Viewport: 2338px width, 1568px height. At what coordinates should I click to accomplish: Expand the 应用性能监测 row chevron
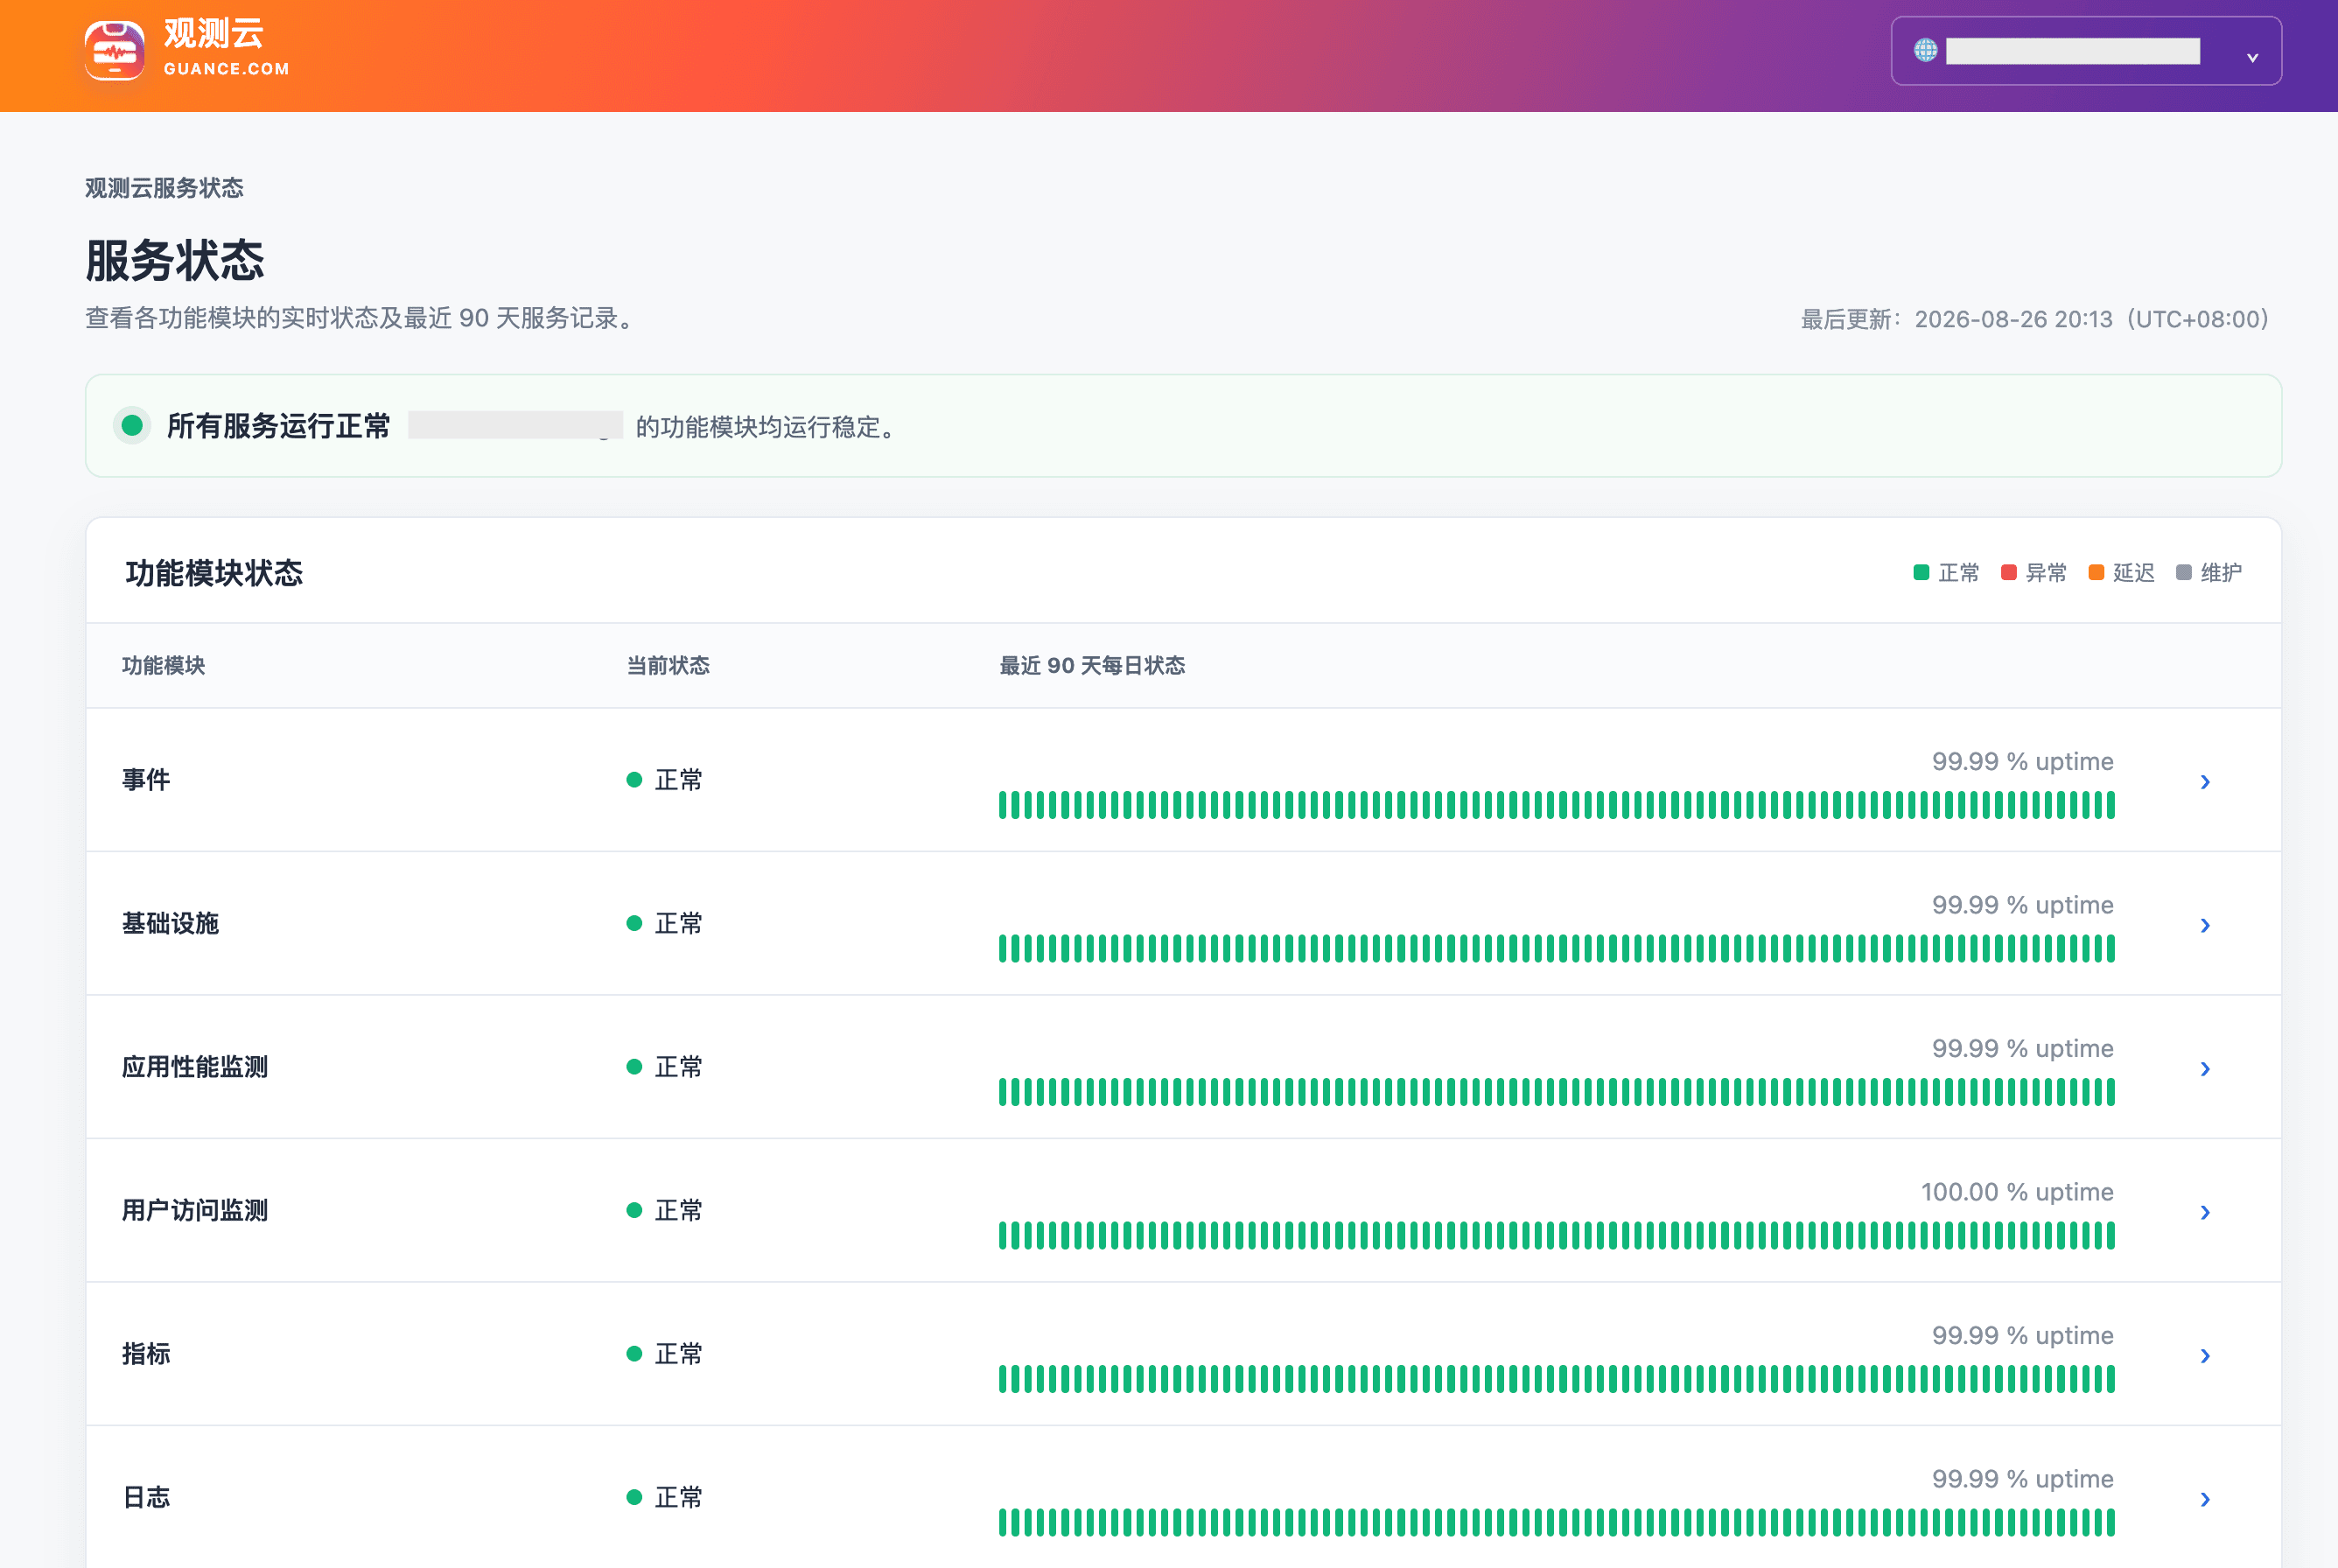click(x=2206, y=1069)
